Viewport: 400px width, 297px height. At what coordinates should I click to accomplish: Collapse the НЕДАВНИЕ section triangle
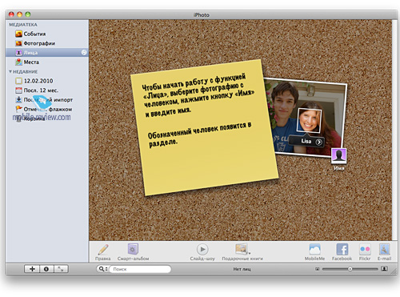pyautogui.click(x=10, y=72)
